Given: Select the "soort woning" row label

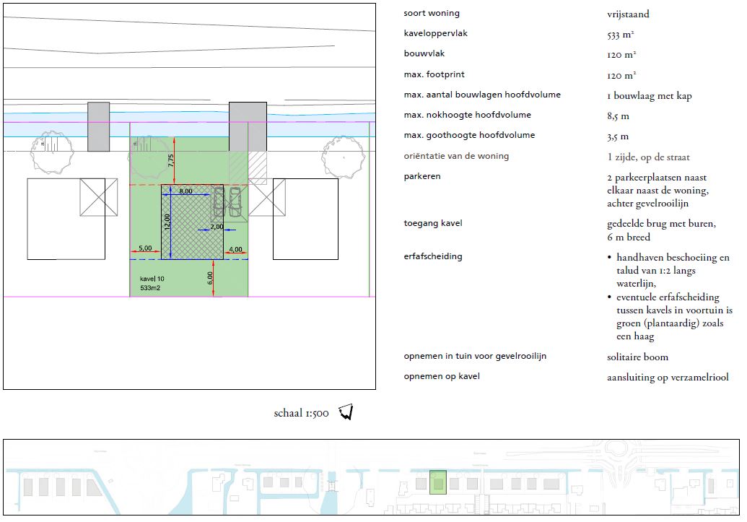Looking at the screenshot, I should pyautogui.click(x=432, y=14).
